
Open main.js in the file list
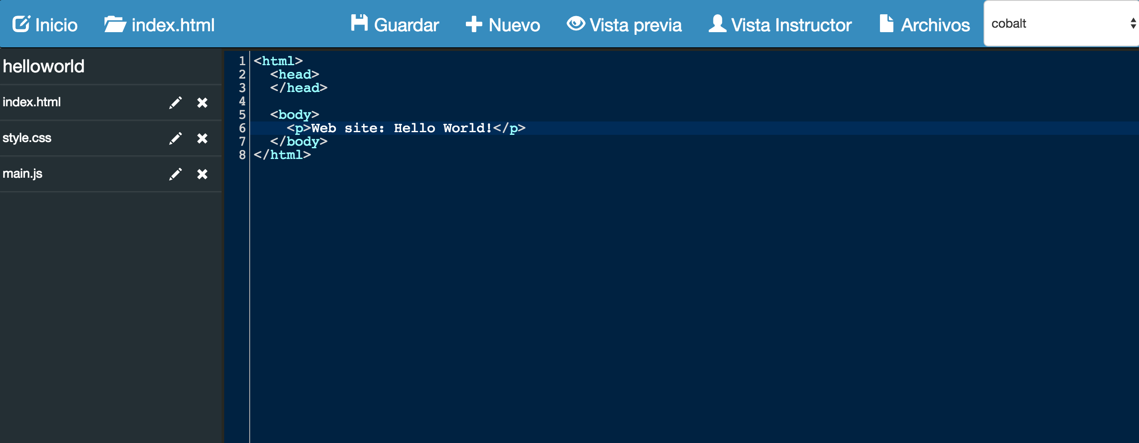[22, 174]
